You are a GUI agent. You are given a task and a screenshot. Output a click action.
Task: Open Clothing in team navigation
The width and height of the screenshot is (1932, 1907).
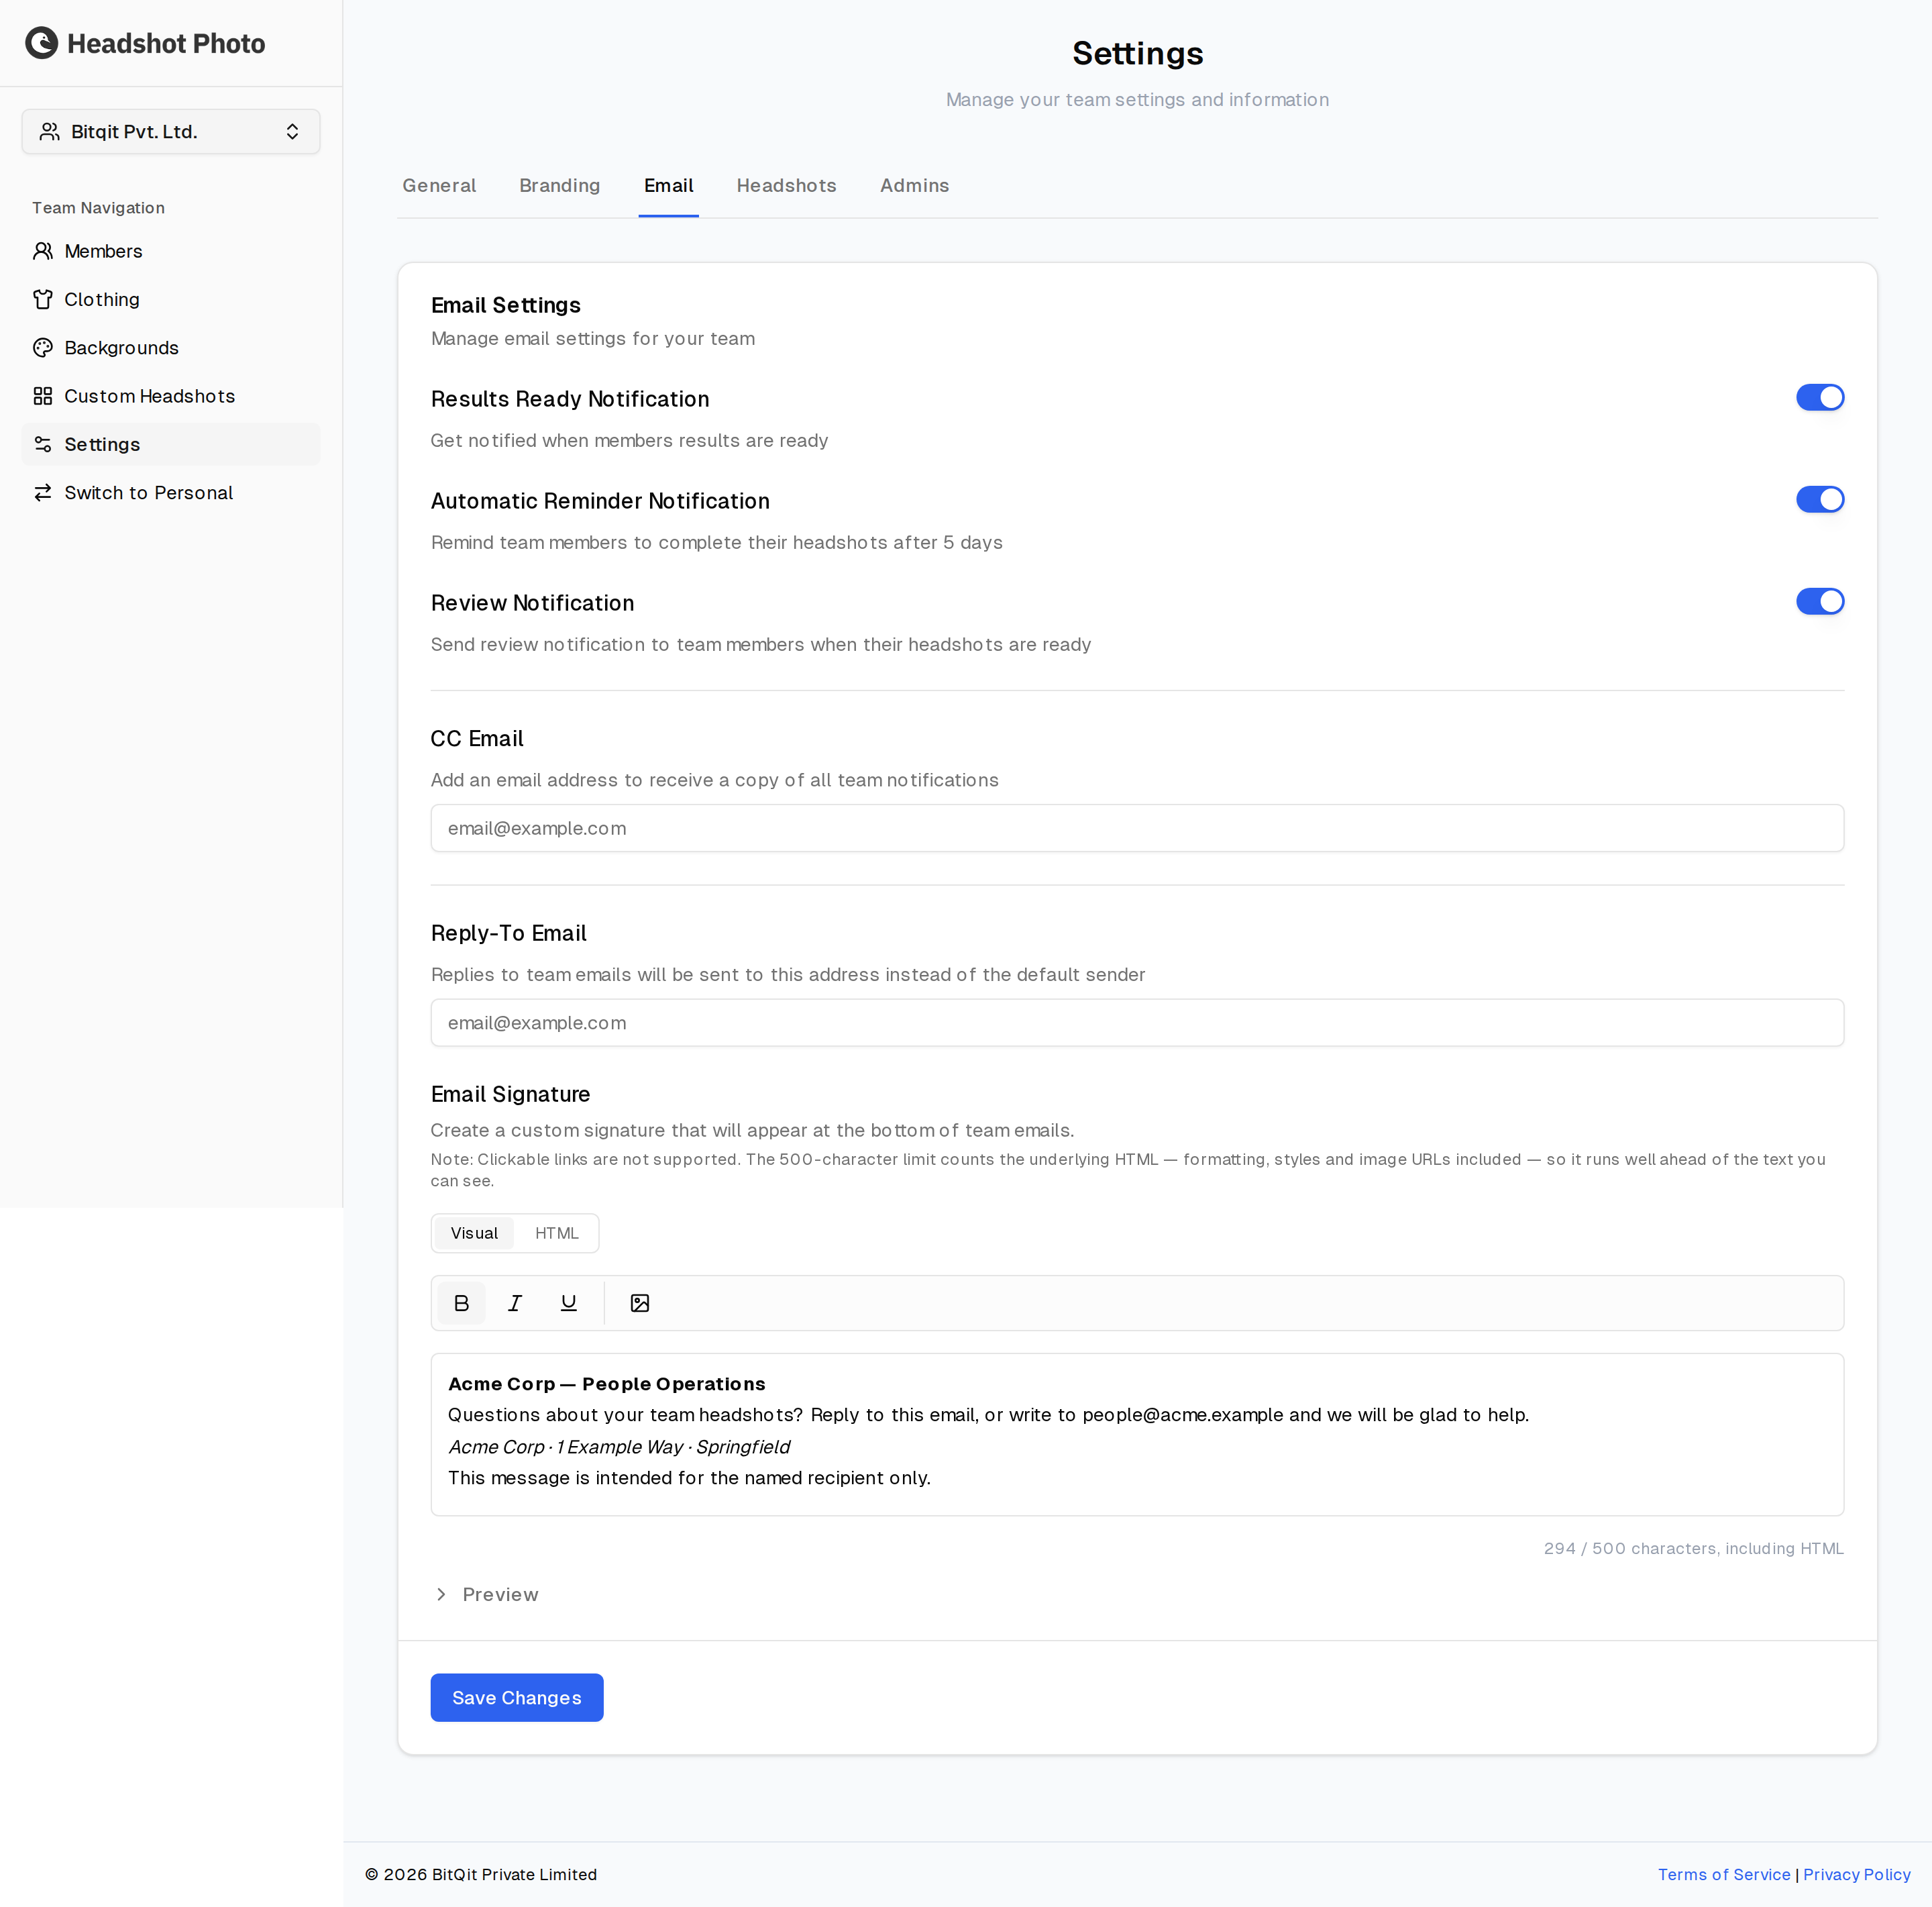coord(171,299)
